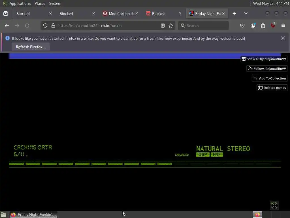Toggle Reader View icon in address bar
Viewport: 290px width, 218px height.
tap(163, 26)
